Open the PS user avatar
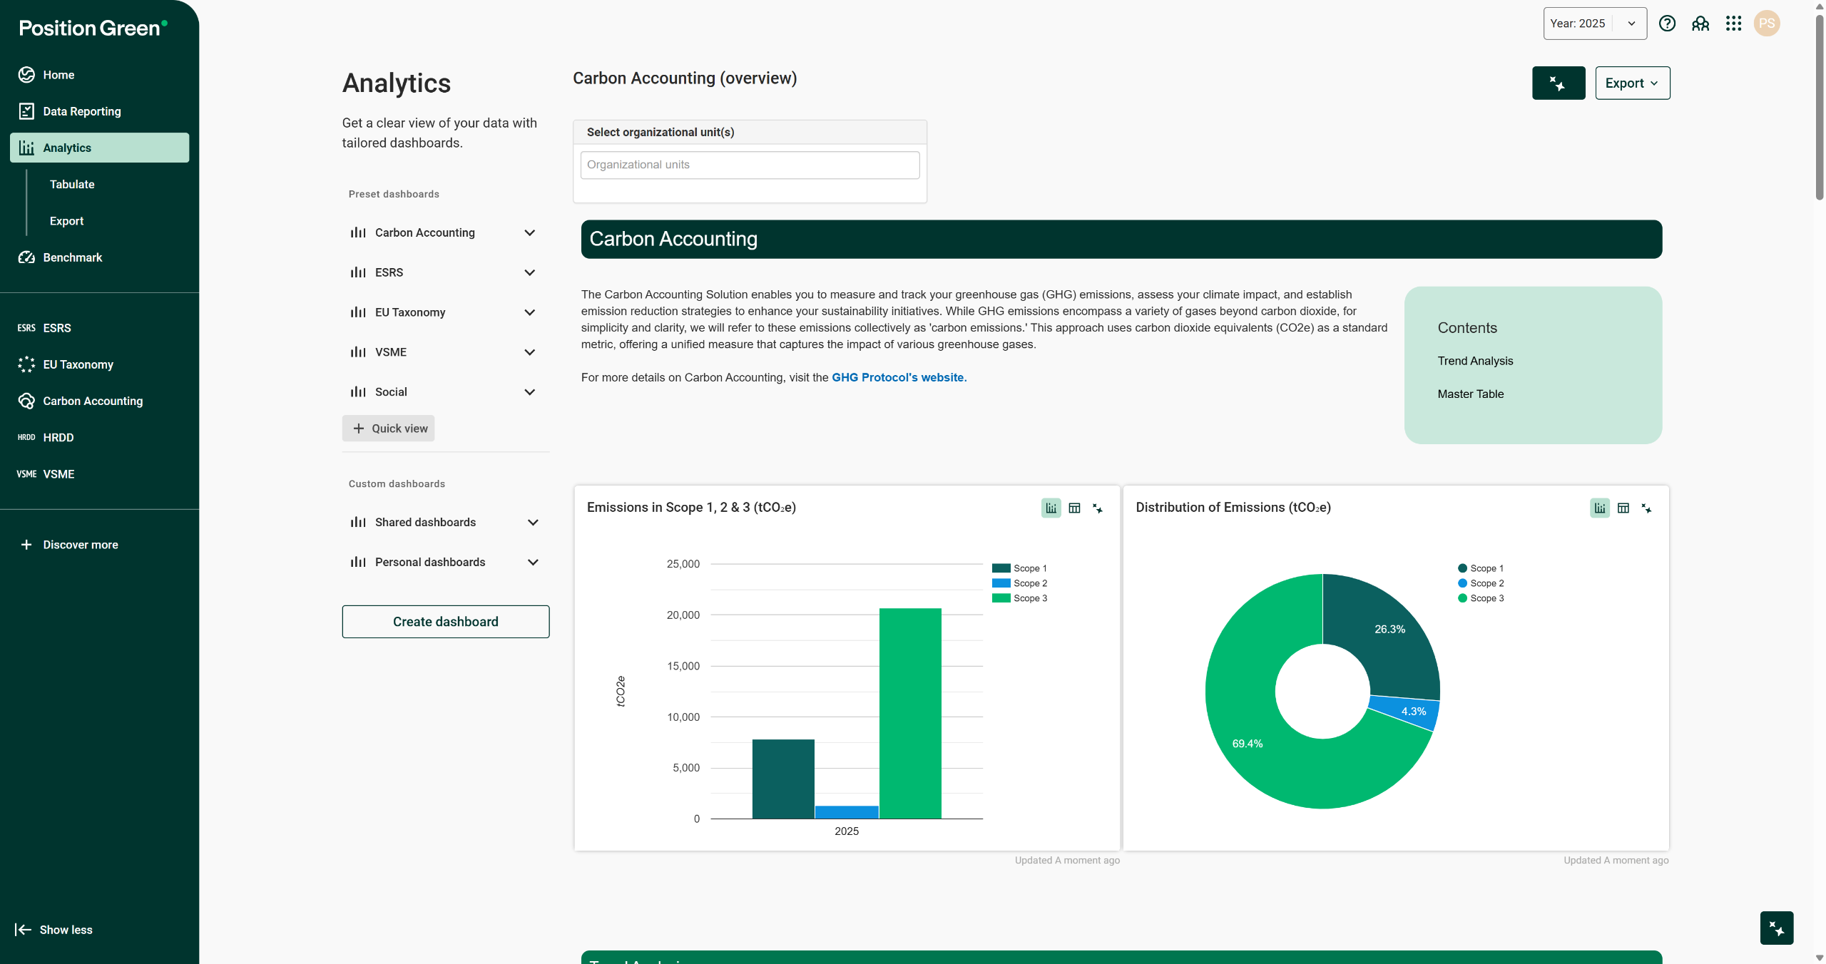 coord(1766,24)
